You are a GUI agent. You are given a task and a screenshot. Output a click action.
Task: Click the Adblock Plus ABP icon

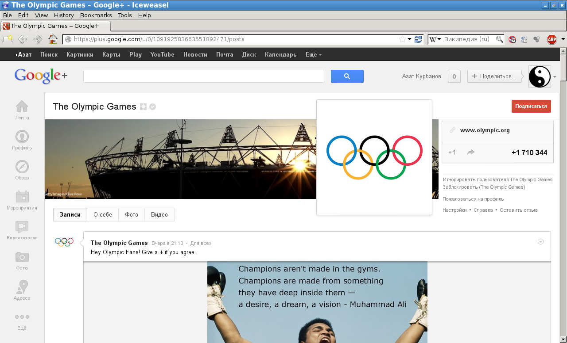[552, 39]
